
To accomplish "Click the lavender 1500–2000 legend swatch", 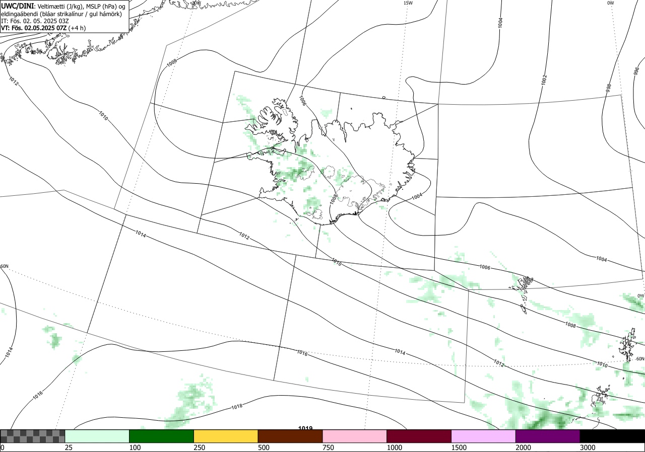I will (484, 436).
